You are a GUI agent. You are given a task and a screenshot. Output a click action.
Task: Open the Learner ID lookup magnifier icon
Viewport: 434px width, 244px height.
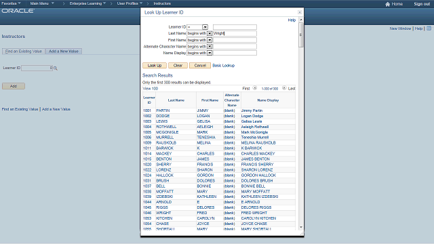coord(56,68)
